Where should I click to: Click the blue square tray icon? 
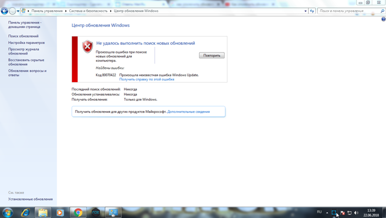333,213
